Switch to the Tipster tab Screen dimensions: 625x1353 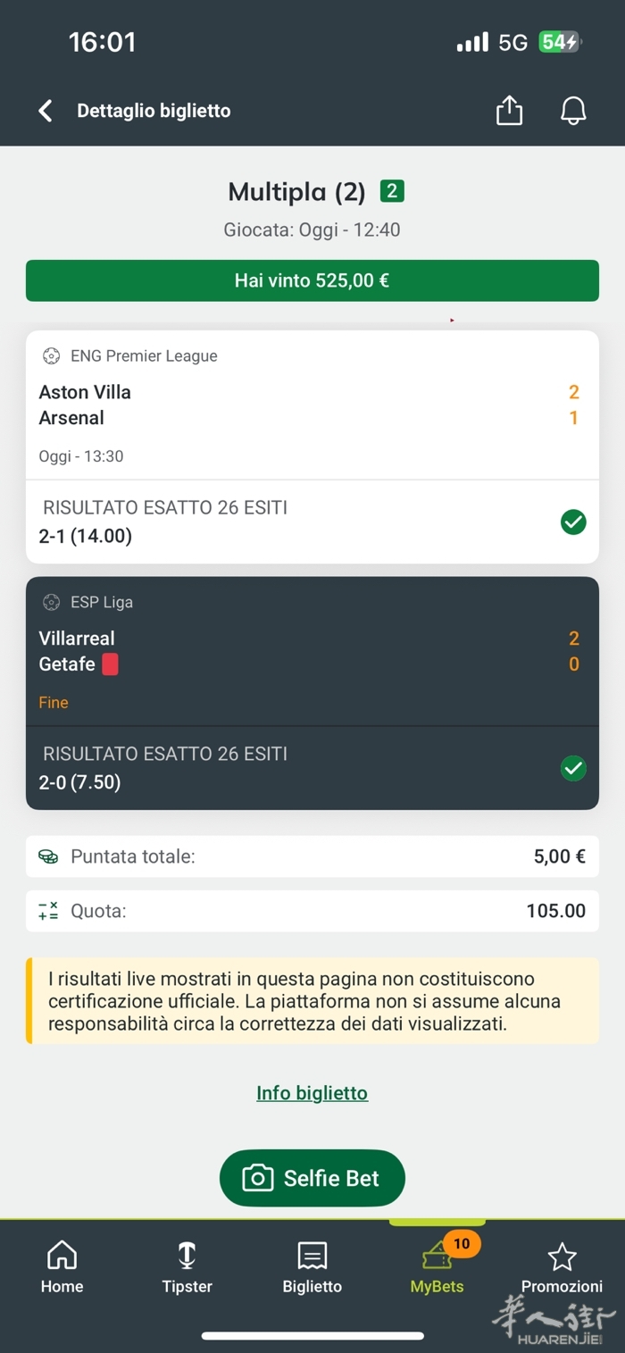(x=187, y=1266)
